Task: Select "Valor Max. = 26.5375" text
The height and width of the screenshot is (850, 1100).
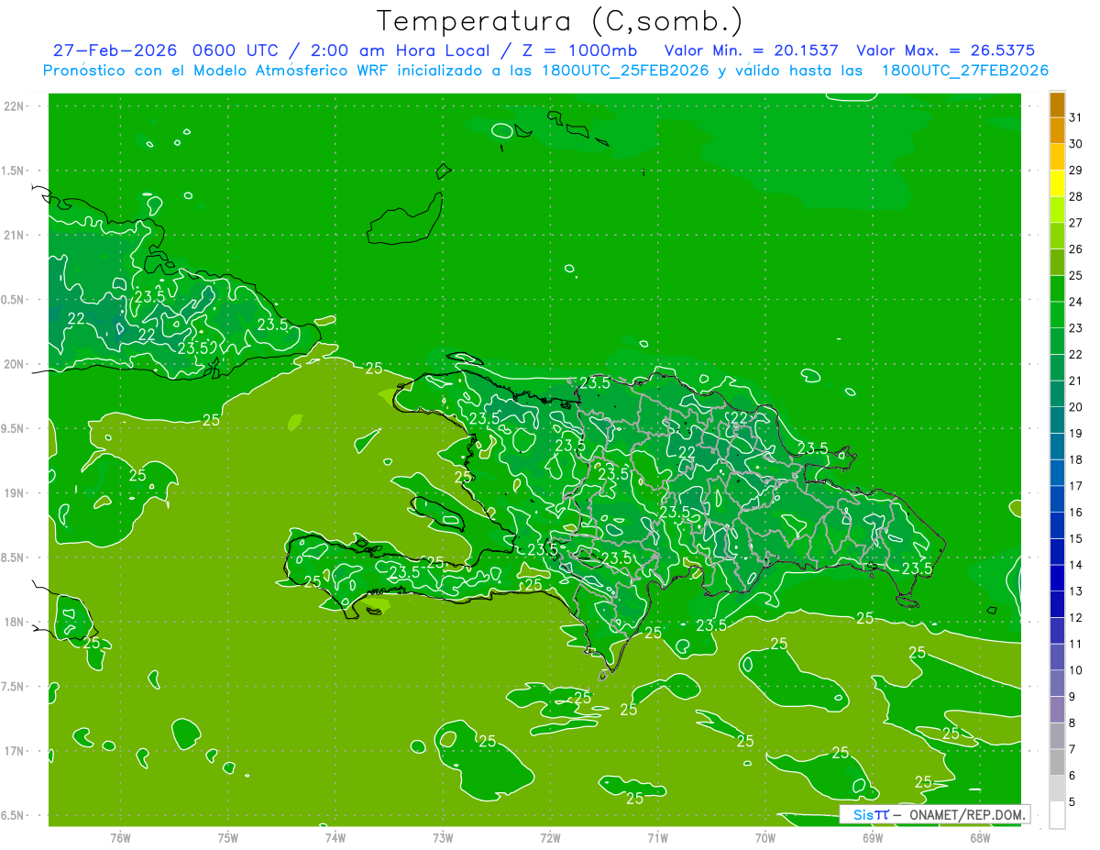Action: pyautogui.click(x=946, y=50)
